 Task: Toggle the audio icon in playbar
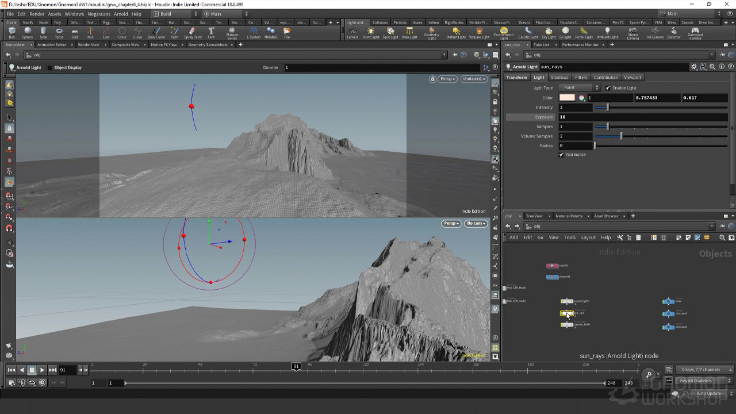coord(22,382)
